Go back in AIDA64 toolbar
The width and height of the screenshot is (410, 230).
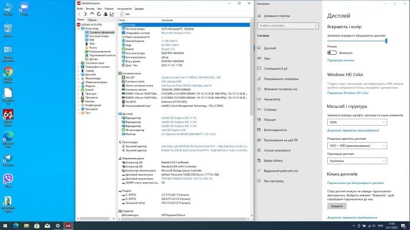pos(79,14)
